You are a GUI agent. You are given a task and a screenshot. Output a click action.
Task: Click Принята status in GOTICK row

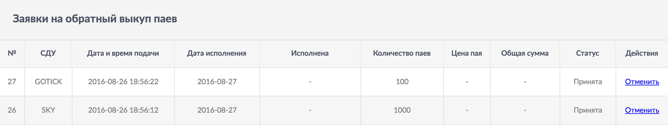[588, 82]
